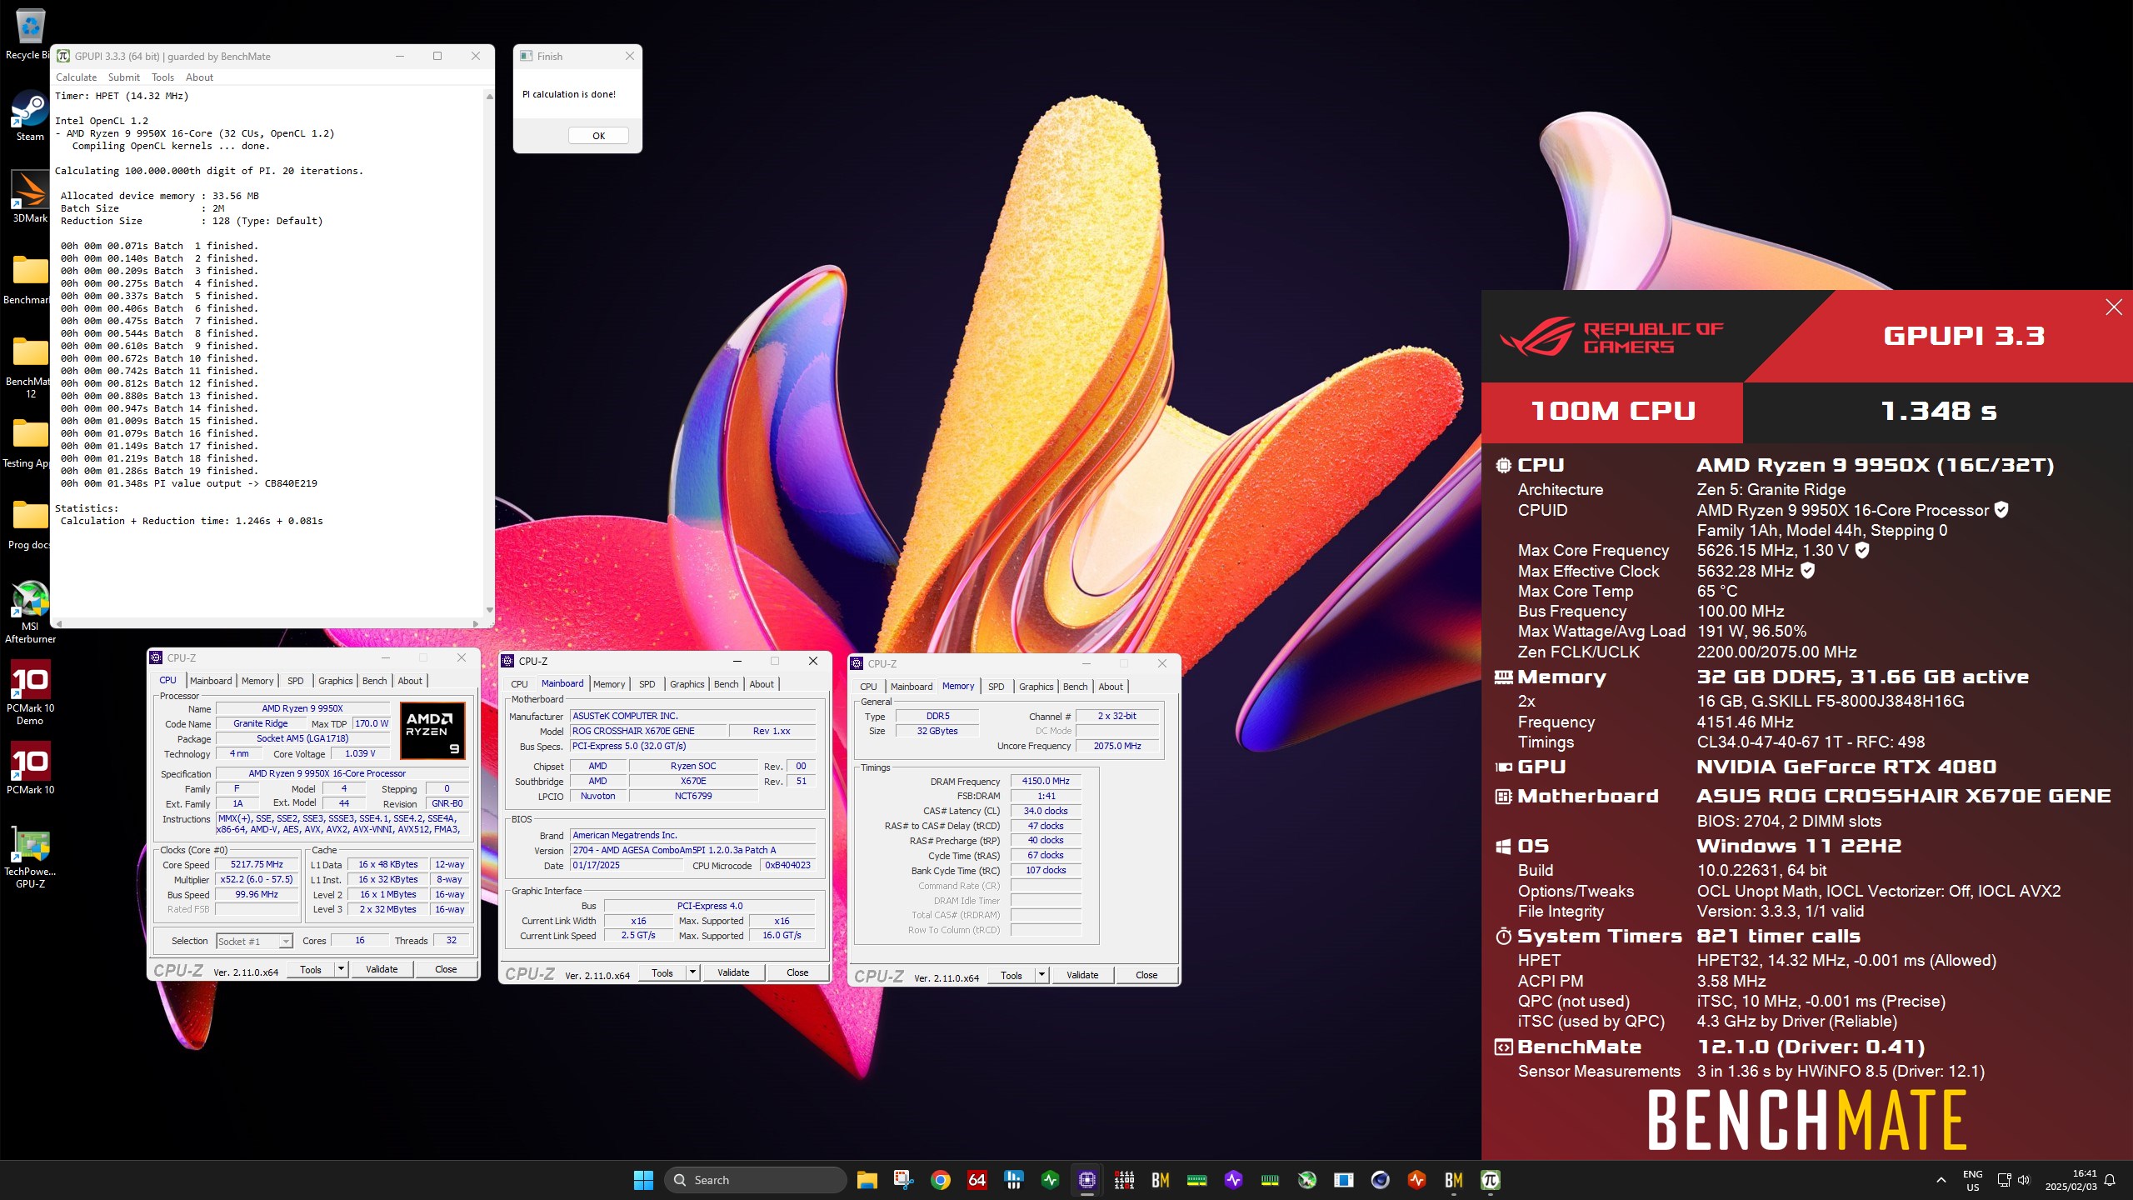The width and height of the screenshot is (2133, 1200).
Task: Open the Windows Start menu
Action: pos(643,1180)
